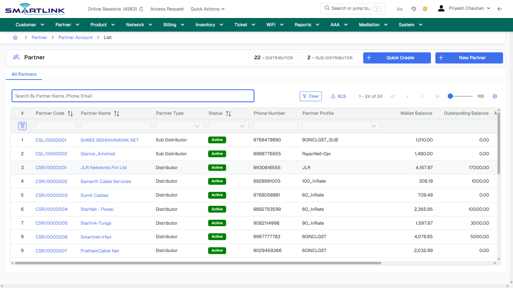Open the theme palette picker
The width and height of the screenshot is (513, 288).
[x=413, y=9]
